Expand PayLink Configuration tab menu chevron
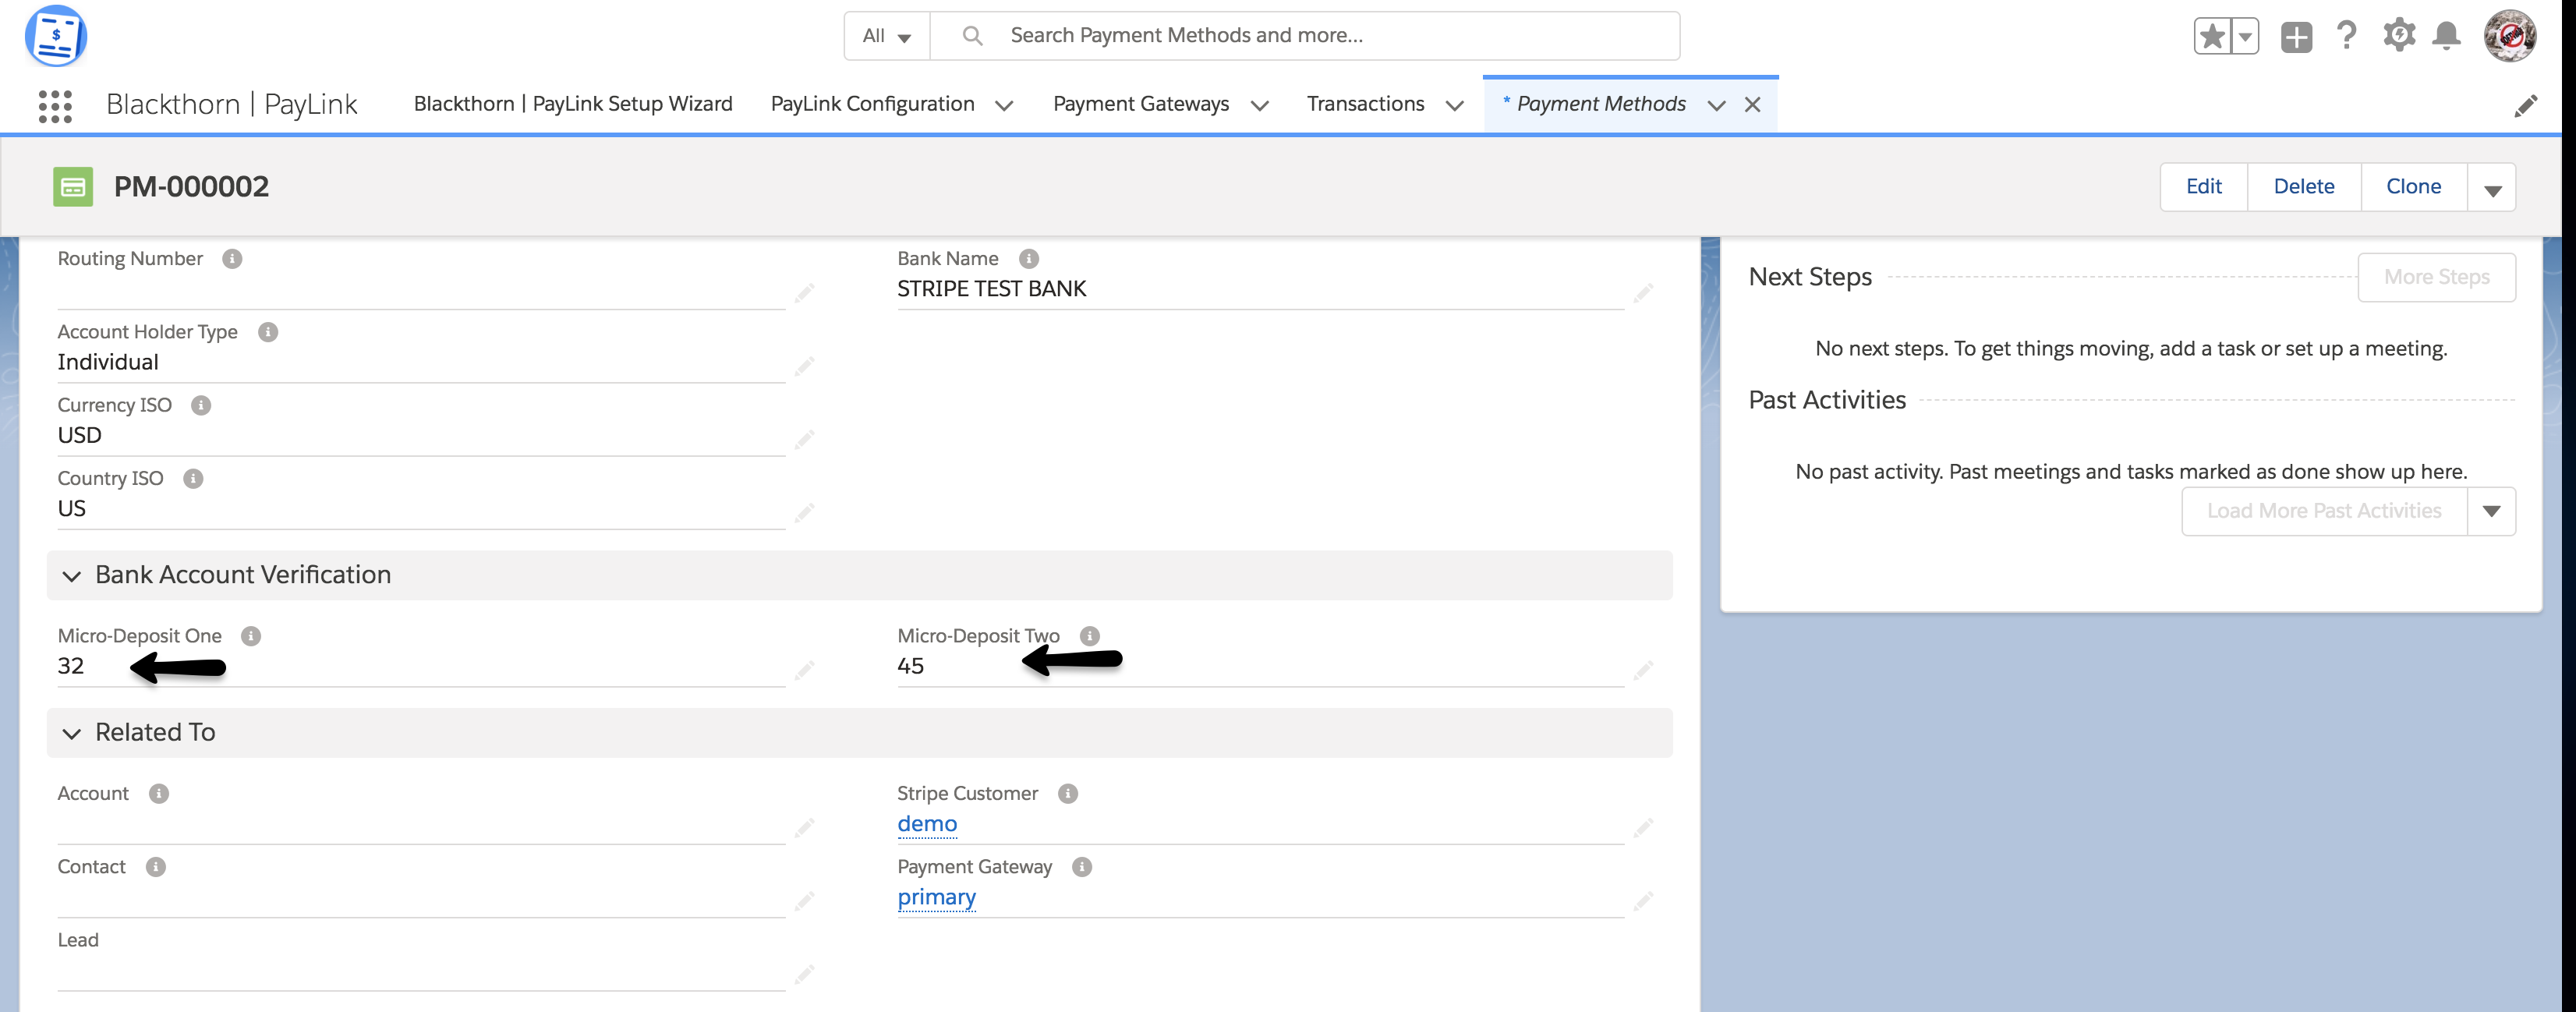This screenshot has width=2576, height=1012. pyautogui.click(x=1004, y=105)
